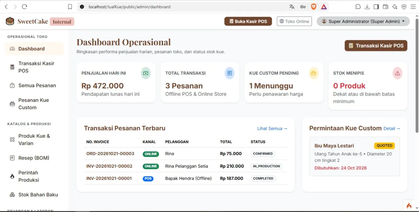Follow the Lihat Semua link

click(x=272, y=129)
